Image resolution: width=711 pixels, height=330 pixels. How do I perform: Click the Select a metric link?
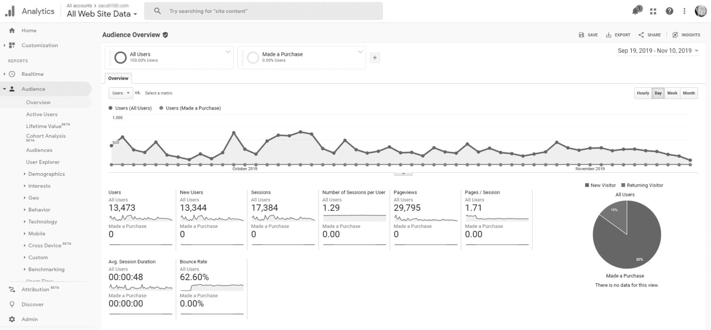[x=158, y=93]
